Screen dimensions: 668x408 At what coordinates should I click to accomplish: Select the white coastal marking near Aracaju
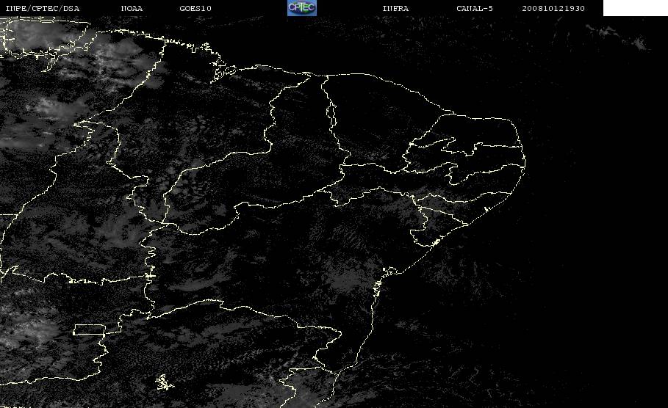coord(436,242)
